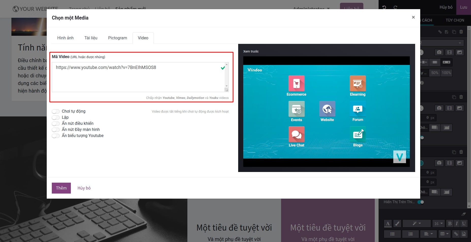Click the paintbrush background color icon
This screenshot has width=471, height=242.
(x=397, y=223)
